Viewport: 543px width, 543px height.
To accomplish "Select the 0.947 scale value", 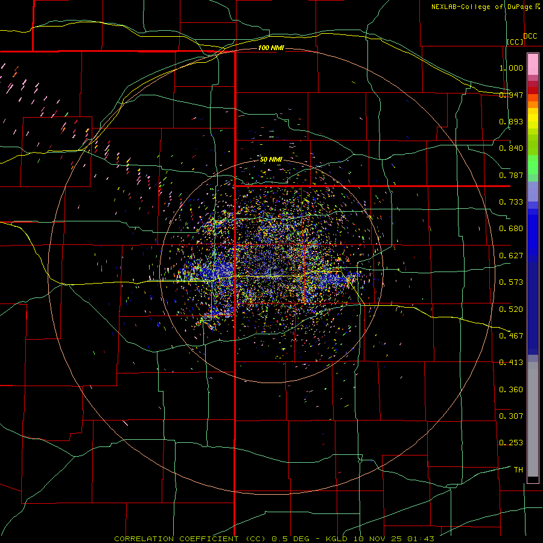I will 511,95.
